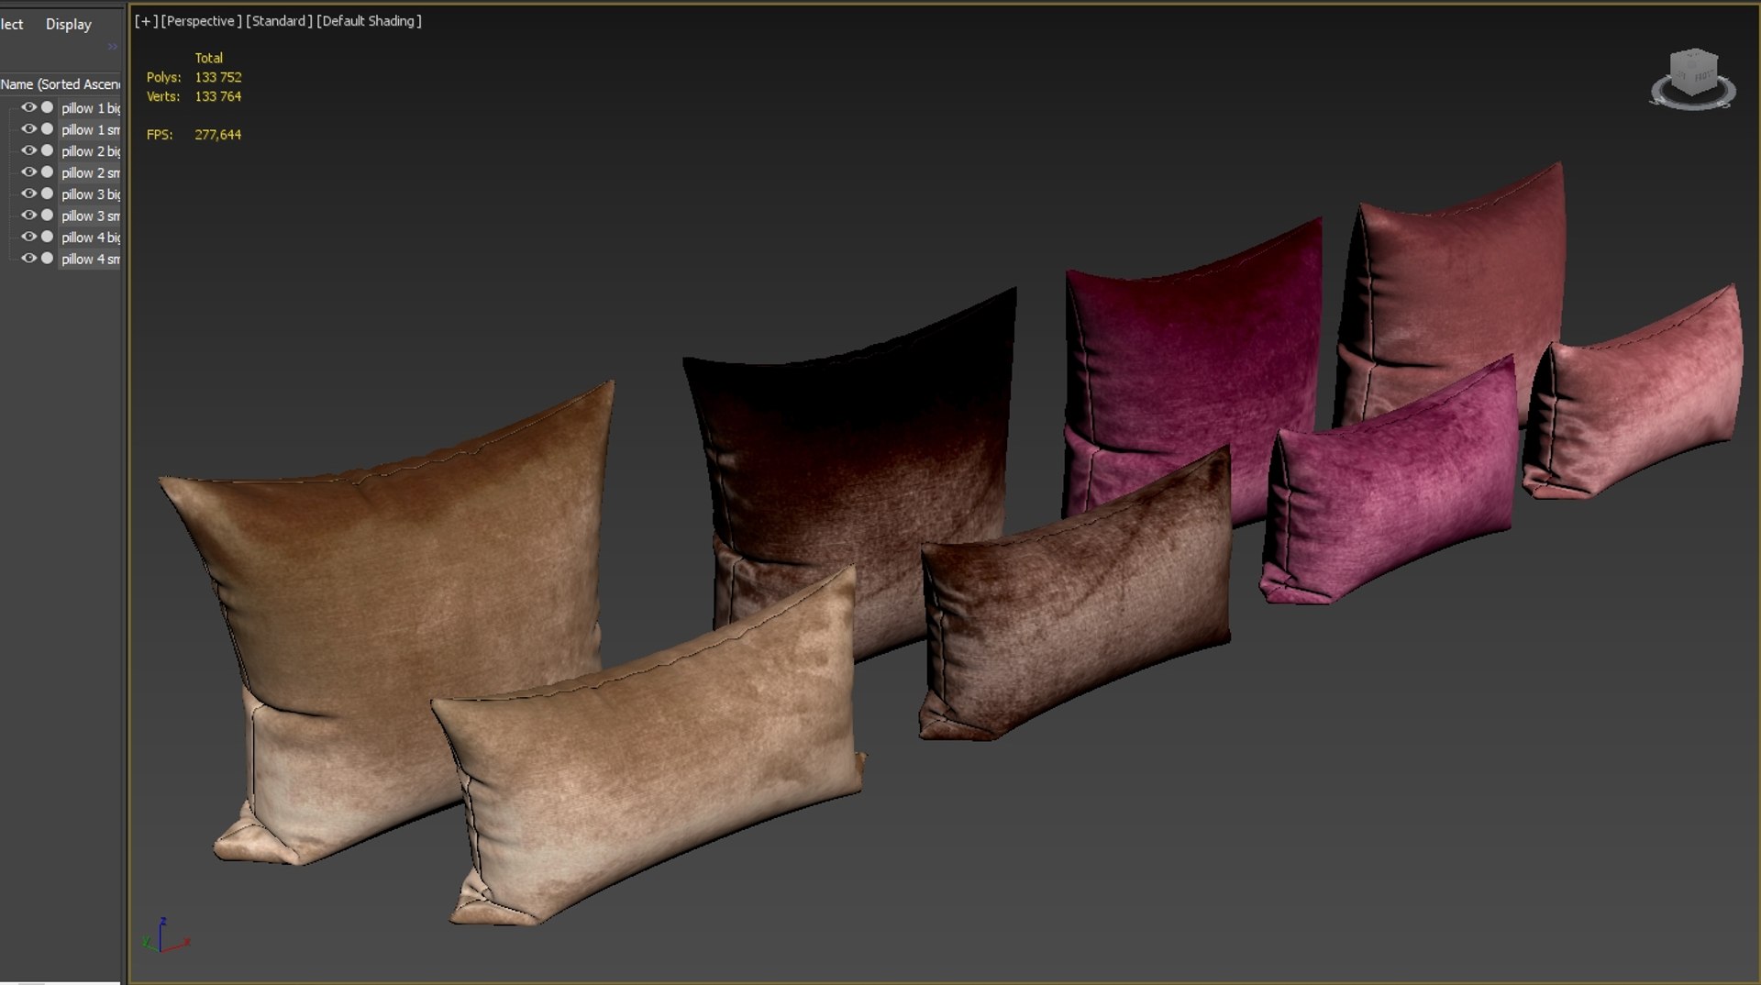Click the Polys count 133 752 statistic
This screenshot has width=1761, height=985.
coord(217,78)
